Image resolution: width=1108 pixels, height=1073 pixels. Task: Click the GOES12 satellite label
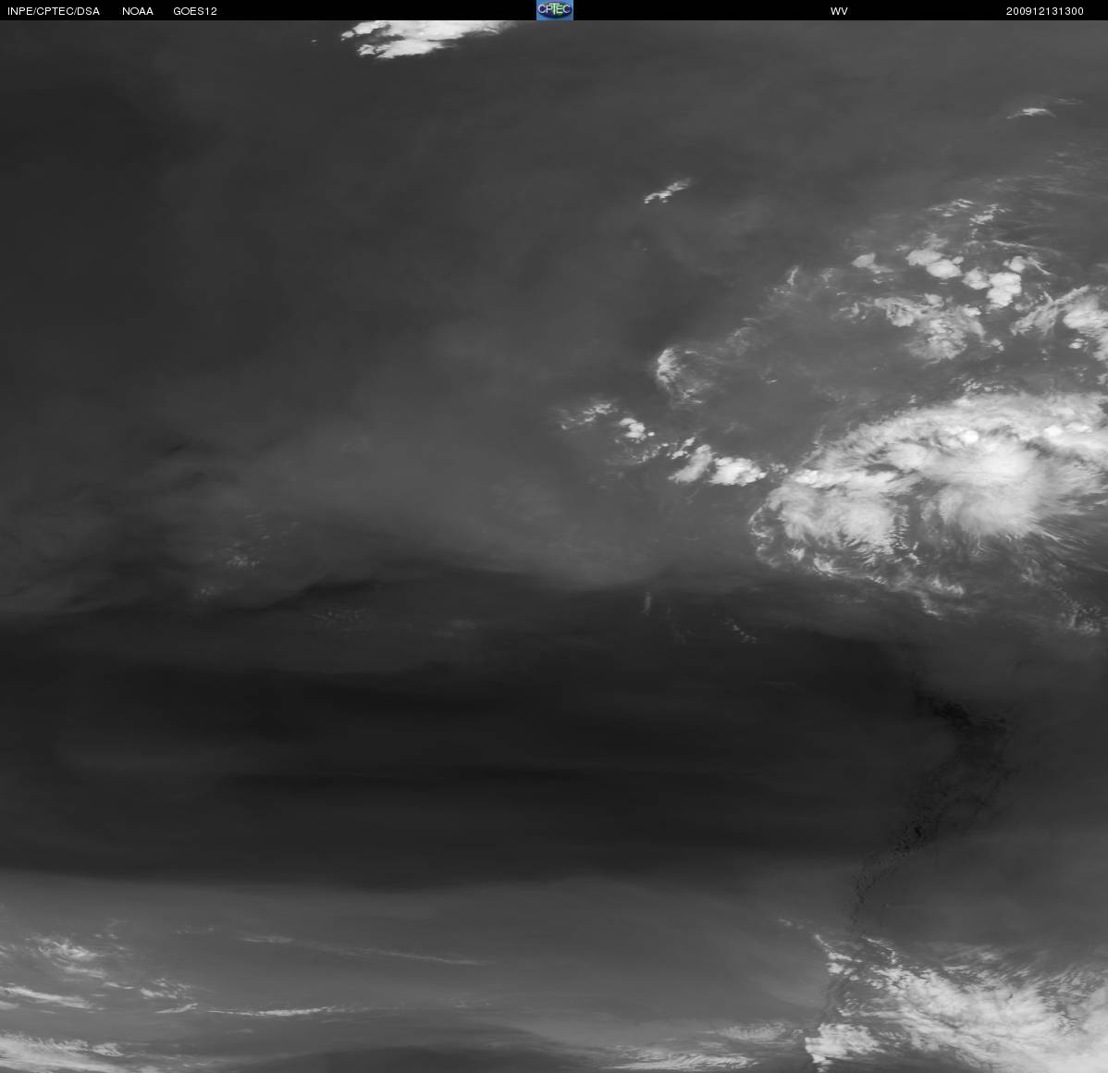click(x=195, y=11)
